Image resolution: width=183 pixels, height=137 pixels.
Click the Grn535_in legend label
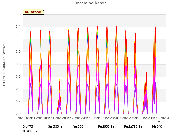click(55, 126)
